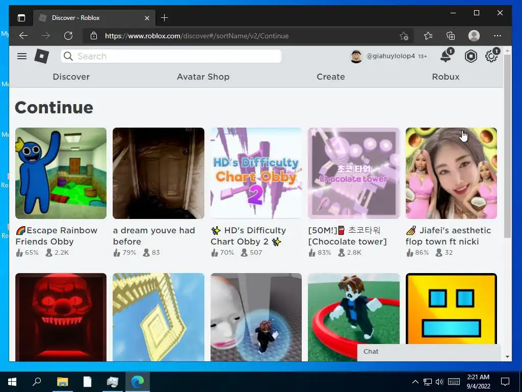Click the 65% like rating under Rainbow Friends

[28, 253]
